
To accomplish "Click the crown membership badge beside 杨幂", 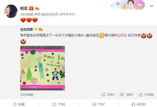I will [x=37, y=8].
